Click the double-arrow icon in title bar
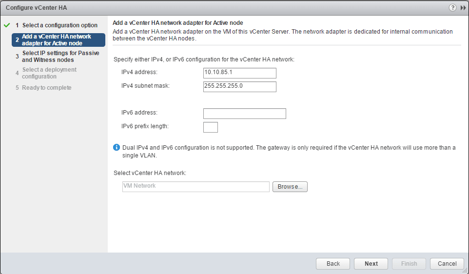469x274 pixels. [463, 8]
